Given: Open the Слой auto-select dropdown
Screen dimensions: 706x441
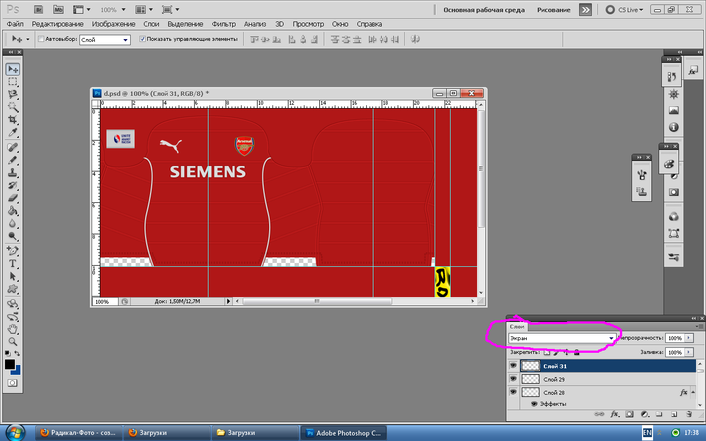Looking at the screenshot, I should 105,40.
